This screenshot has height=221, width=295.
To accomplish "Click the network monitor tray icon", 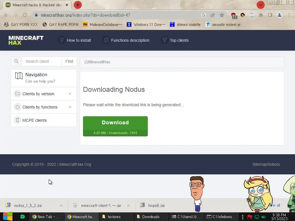I will [x=257, y=217].
